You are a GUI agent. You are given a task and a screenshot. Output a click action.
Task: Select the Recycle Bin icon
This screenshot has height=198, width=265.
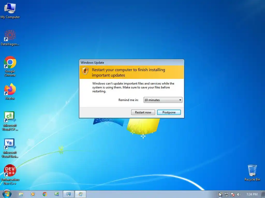pyautogui.click(x=252, y=173)
